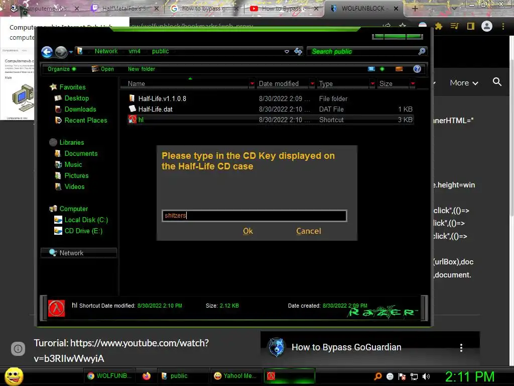Click the Firefox icon on taskbar
514x386 pixels.
pyautogui.click(x=147, y=376)
